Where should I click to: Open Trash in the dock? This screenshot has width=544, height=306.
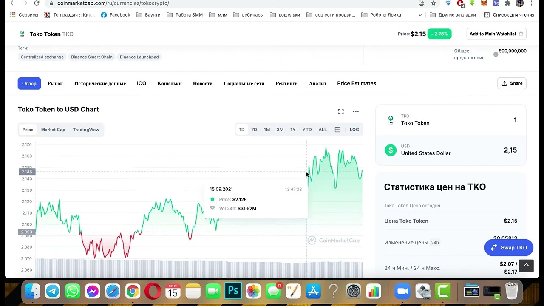(512, 292)
